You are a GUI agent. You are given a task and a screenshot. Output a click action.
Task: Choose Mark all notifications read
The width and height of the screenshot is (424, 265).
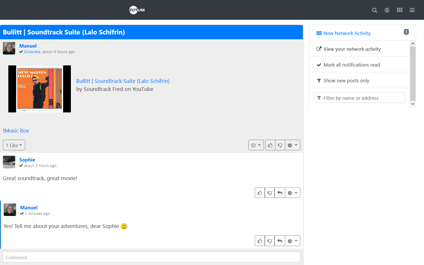[351, 65]
